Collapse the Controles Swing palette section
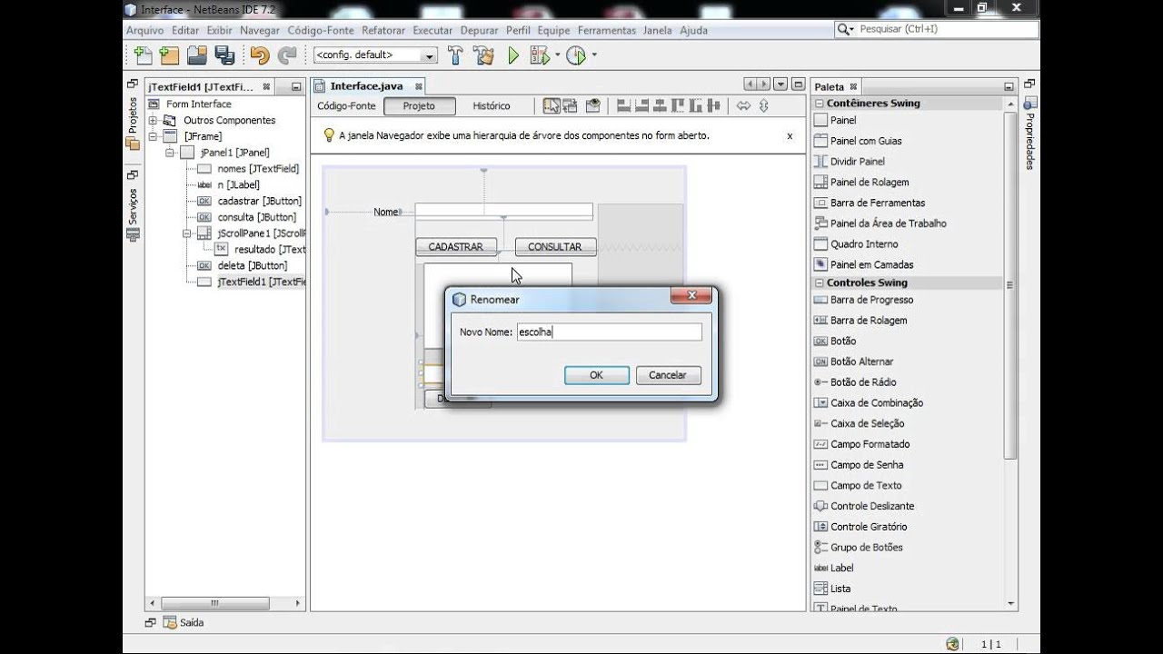This screenshot has width=1163, height=654. [820, 283]
